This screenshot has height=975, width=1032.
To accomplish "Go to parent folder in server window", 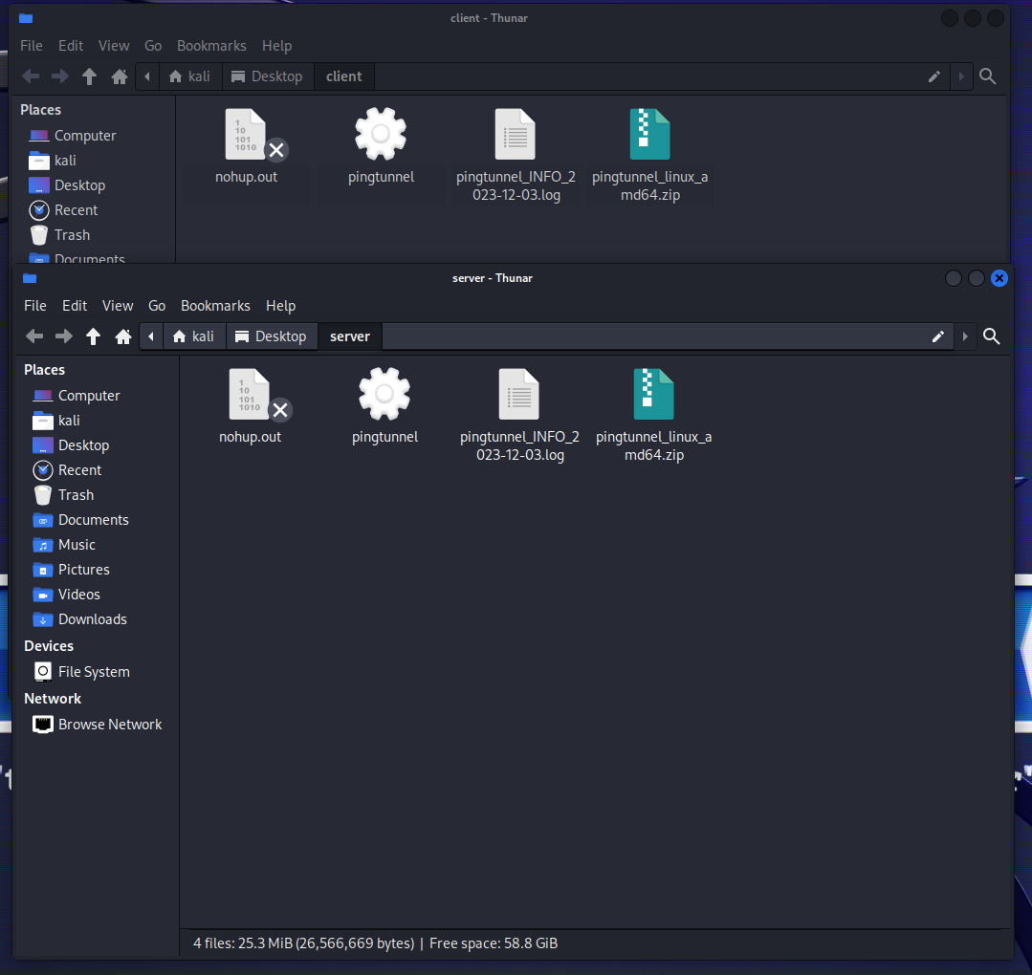I will tap(94, 336).
